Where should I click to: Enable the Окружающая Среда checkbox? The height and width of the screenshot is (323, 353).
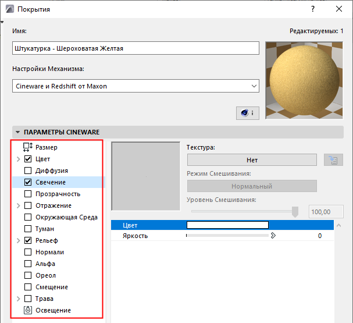coord(28,217)
